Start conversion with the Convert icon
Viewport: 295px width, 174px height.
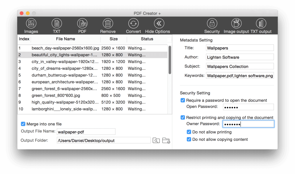(133, 25)
